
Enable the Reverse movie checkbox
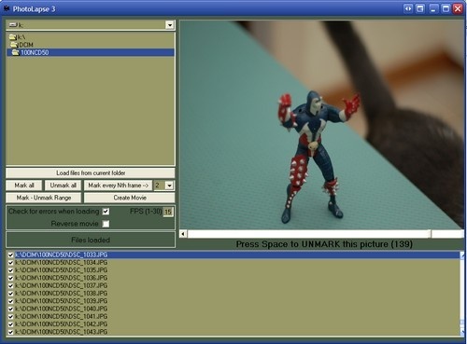pyautogui.click(x=106, y=224)
